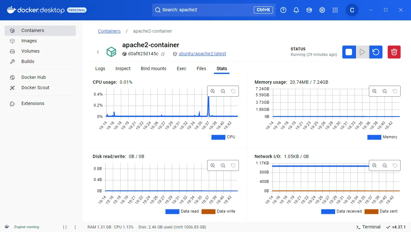Open Docker Desktop settings
The height and width of the screenshot is (232, 411).
click(x=322, y=10)
